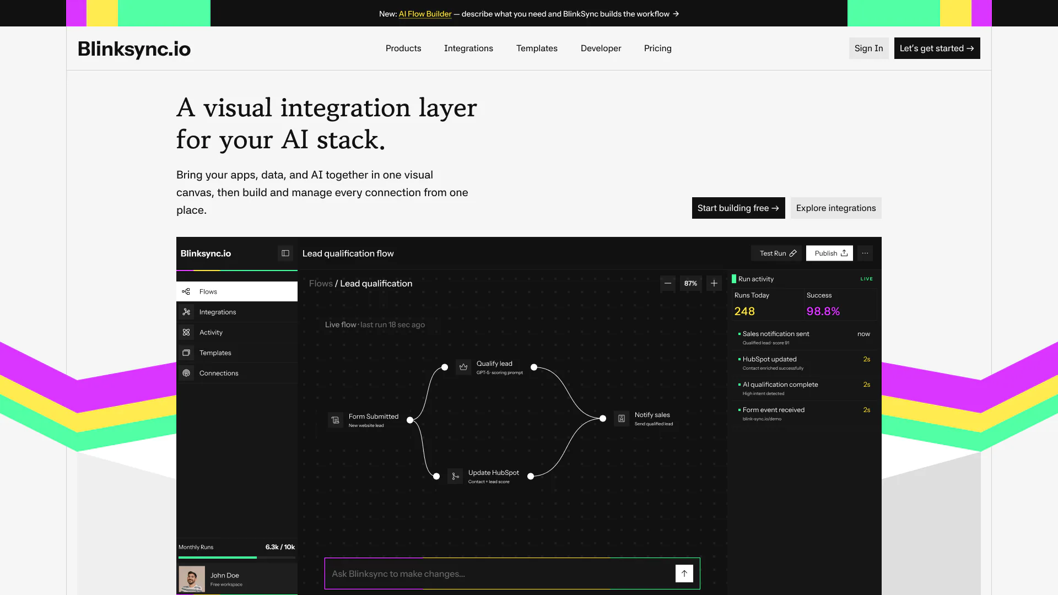Click the Templates sidebar icon
The image size is (1058, 595).
(x=186, y=353)
